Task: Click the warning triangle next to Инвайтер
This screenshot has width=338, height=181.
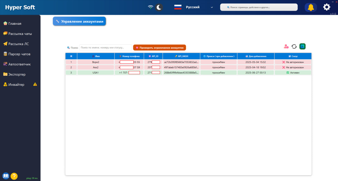Action: click(x=35, y=84)
